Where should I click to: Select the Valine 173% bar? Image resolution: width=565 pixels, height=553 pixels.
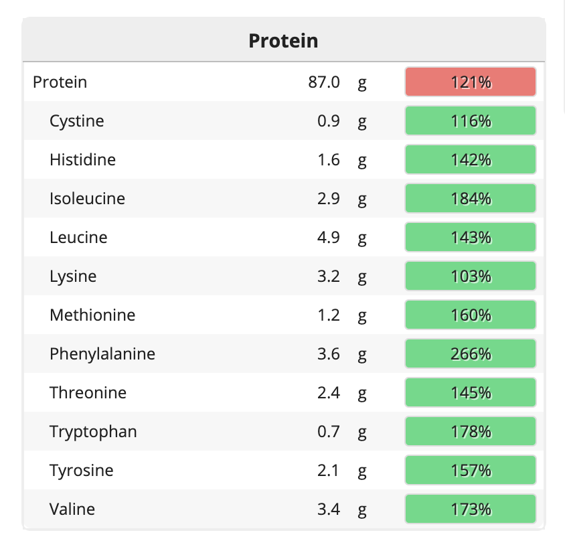point(470,509)
